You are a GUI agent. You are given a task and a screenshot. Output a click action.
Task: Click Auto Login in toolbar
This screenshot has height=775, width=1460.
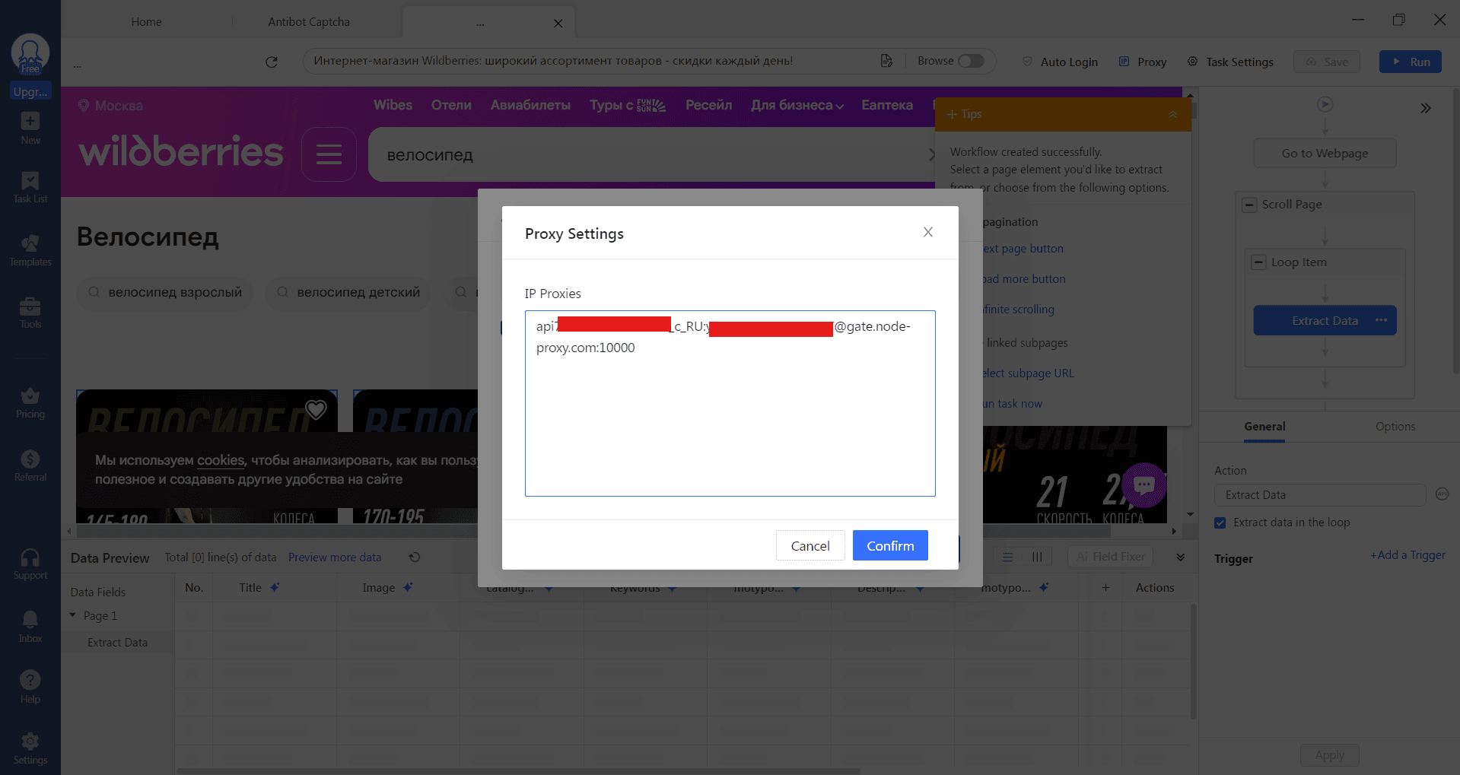(1059, 62)
